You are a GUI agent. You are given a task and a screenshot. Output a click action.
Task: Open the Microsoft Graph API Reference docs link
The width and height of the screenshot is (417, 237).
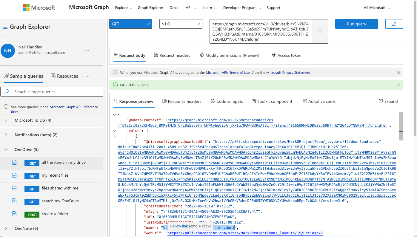coord(73,107)
